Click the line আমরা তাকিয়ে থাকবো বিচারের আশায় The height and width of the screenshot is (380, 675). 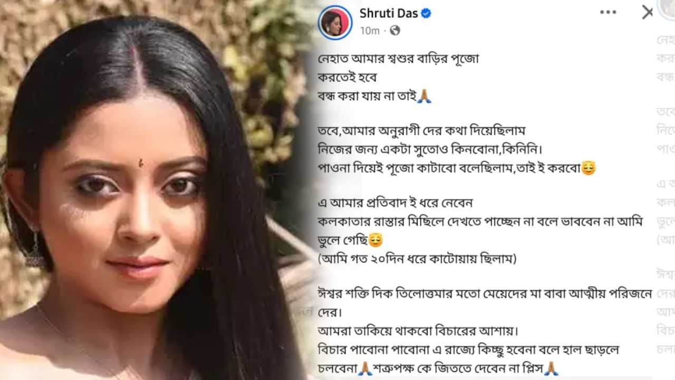418,331
